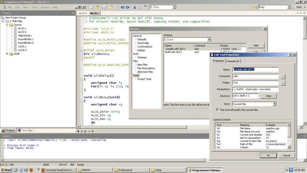
Task: Open the Tools menu
Action: (x=34, y=7)
